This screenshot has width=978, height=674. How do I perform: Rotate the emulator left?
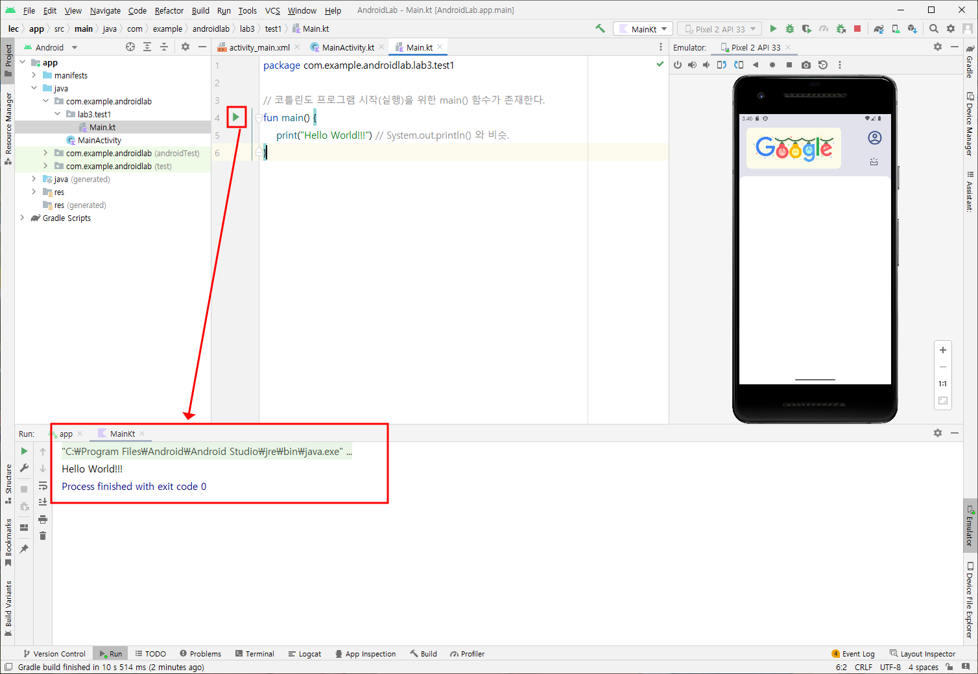722,65
